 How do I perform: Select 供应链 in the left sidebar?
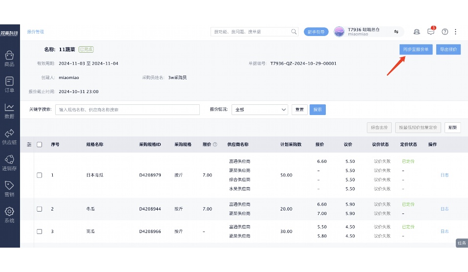(9, 136)
